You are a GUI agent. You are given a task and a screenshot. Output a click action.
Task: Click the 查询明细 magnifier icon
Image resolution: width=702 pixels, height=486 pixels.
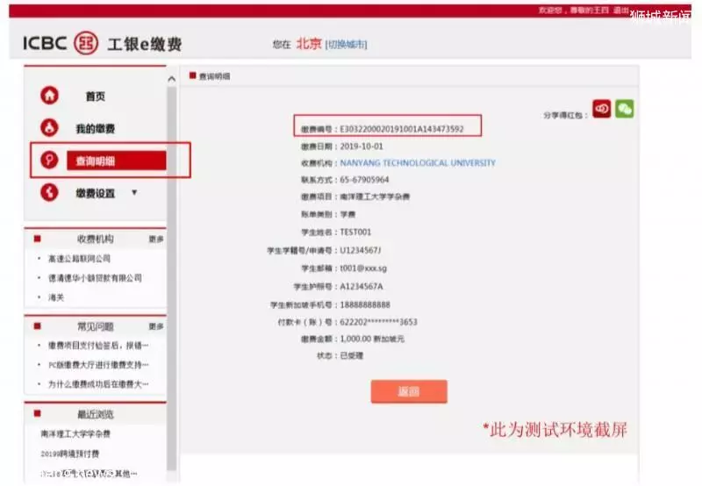[49, 160]
